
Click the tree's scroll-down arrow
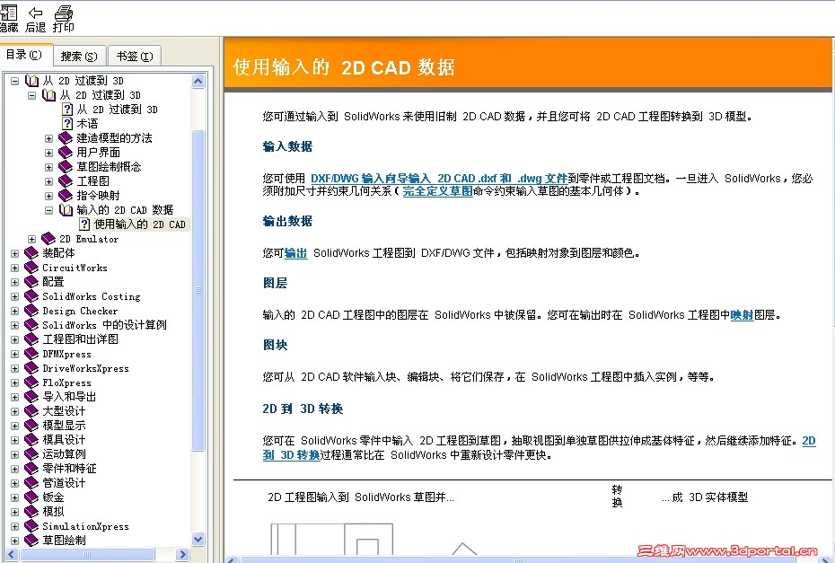[x=198, y=539]
